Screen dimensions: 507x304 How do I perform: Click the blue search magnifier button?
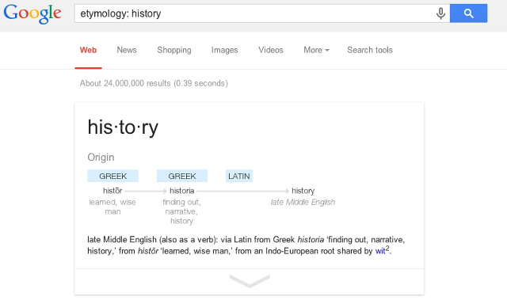coord(468,13)
